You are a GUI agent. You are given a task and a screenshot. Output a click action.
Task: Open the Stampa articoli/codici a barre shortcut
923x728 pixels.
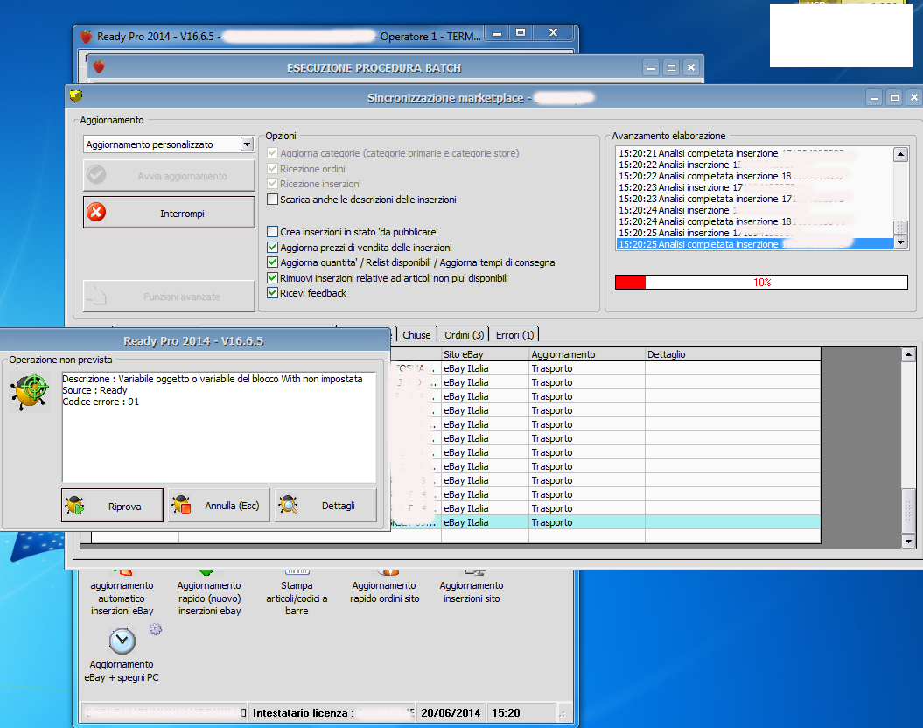coord(297,598)
